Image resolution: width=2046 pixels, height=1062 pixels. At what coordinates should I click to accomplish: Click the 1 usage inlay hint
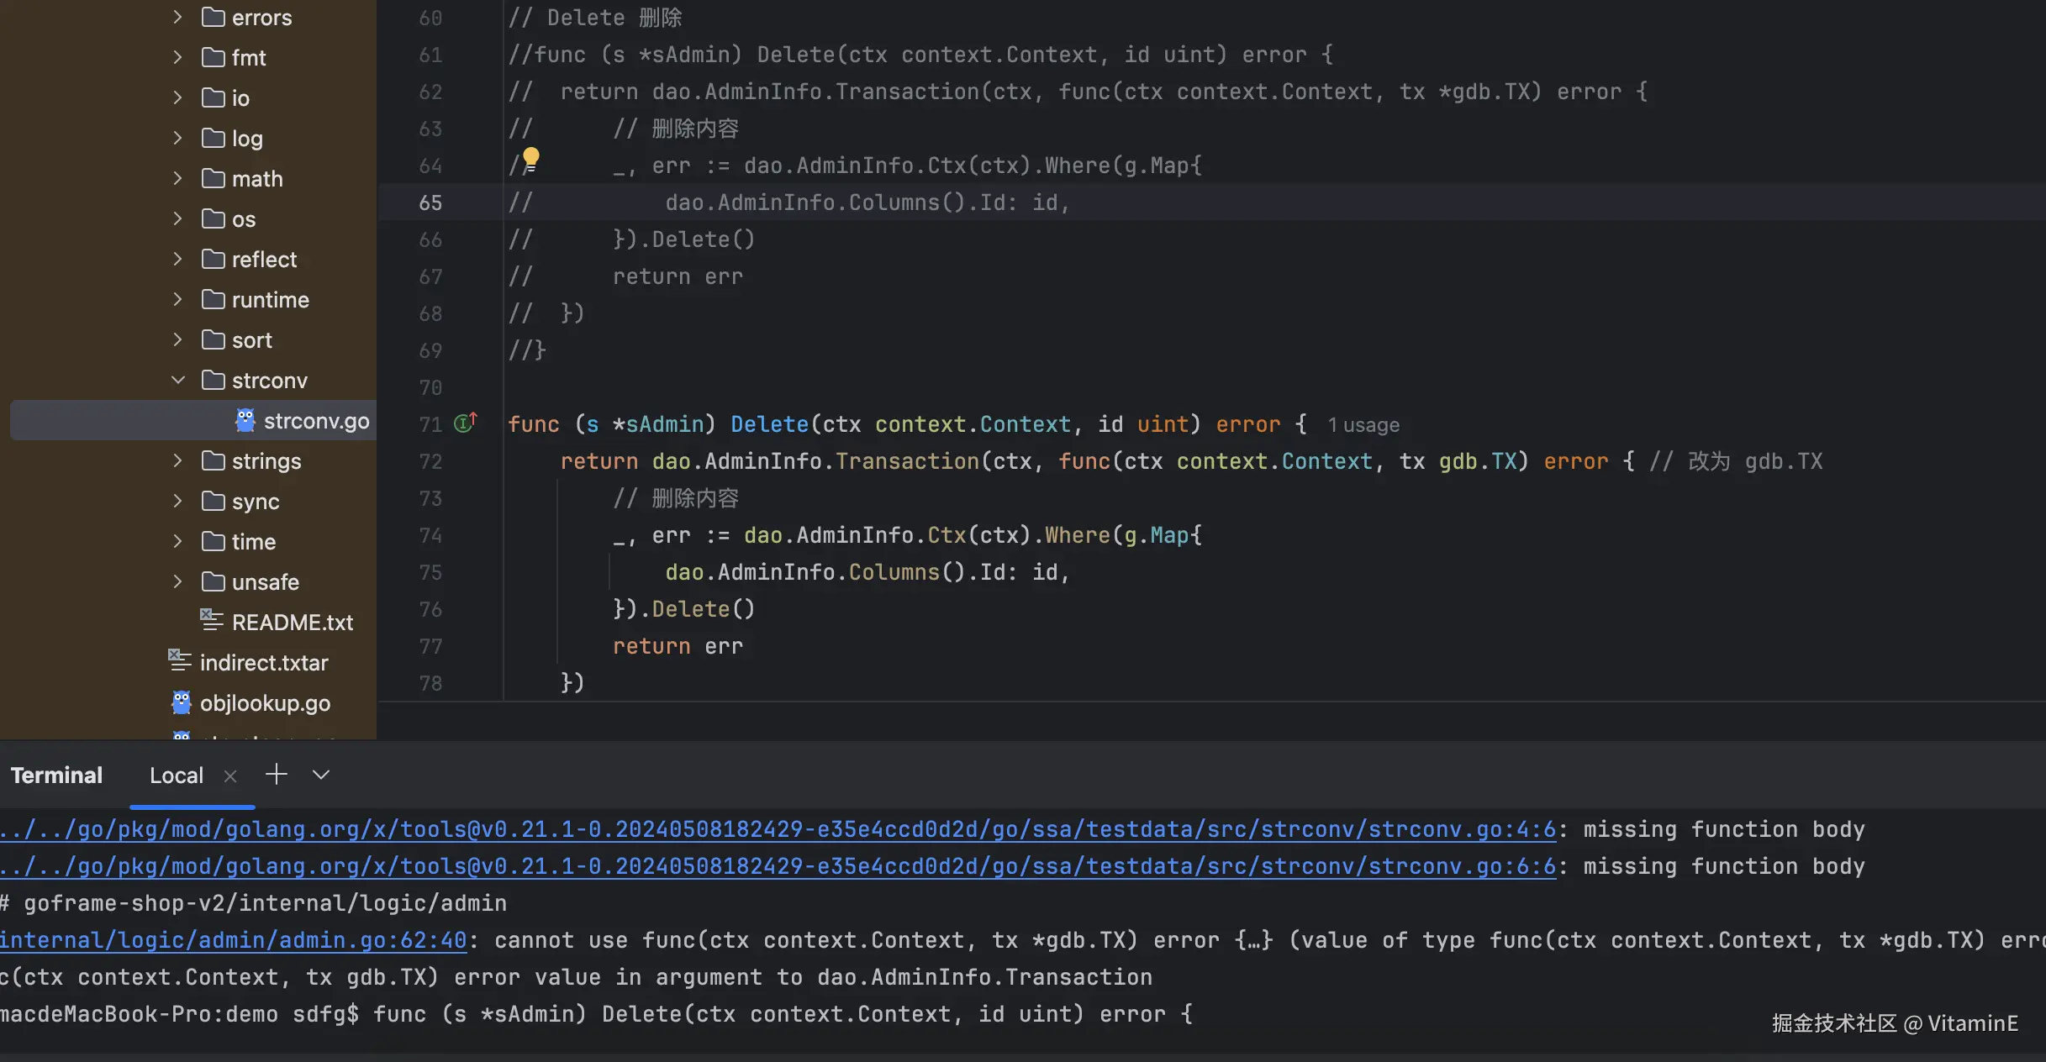(1363, 425)
